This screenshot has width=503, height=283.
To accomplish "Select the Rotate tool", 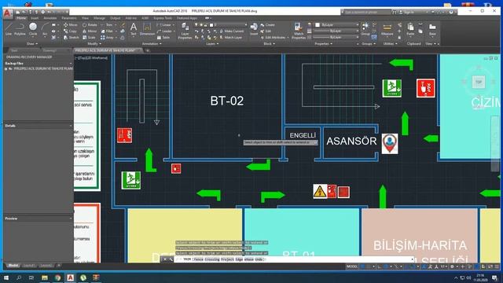I will point(90,24).
